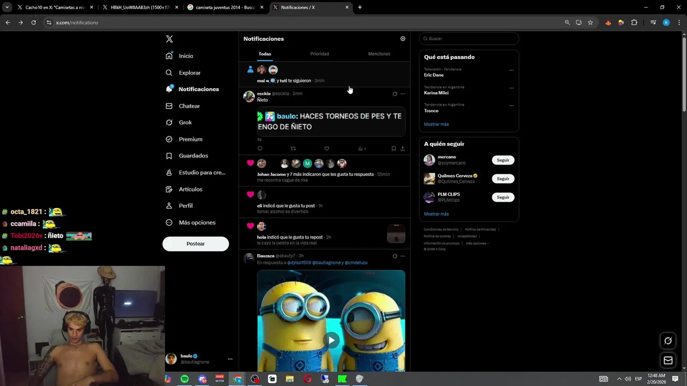Click Mostrar más under A quién seguir

click(436, 214)
